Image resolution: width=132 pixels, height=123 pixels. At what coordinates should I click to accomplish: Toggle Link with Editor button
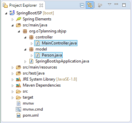click(x=89, y=5)
